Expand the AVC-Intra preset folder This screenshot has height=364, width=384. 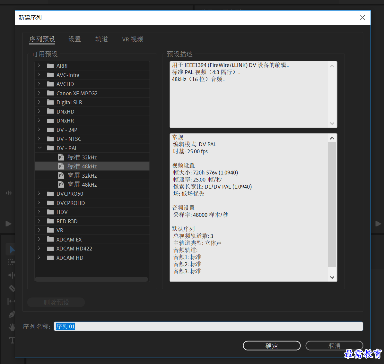[39, 75]
